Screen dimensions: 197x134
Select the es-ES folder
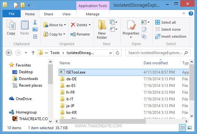point(124,86)
